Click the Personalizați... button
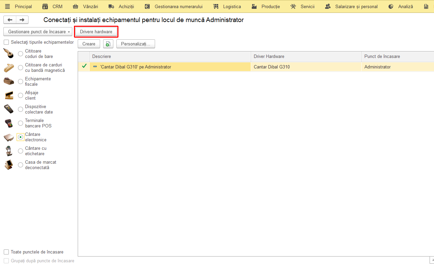The height and width of the screenshot is (265, 434). point(136,44)
